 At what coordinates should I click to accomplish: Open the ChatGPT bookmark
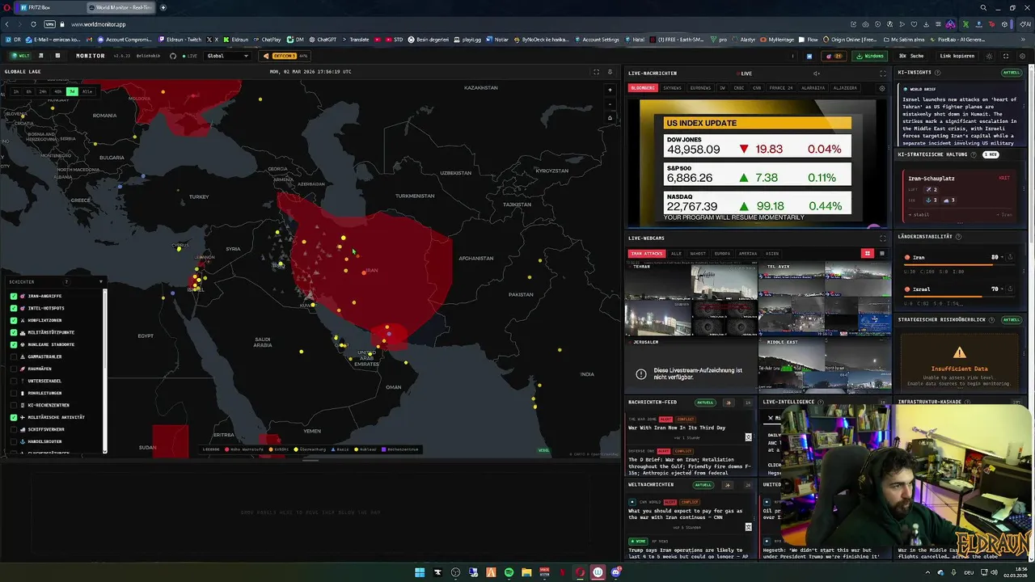pos(323,40)
